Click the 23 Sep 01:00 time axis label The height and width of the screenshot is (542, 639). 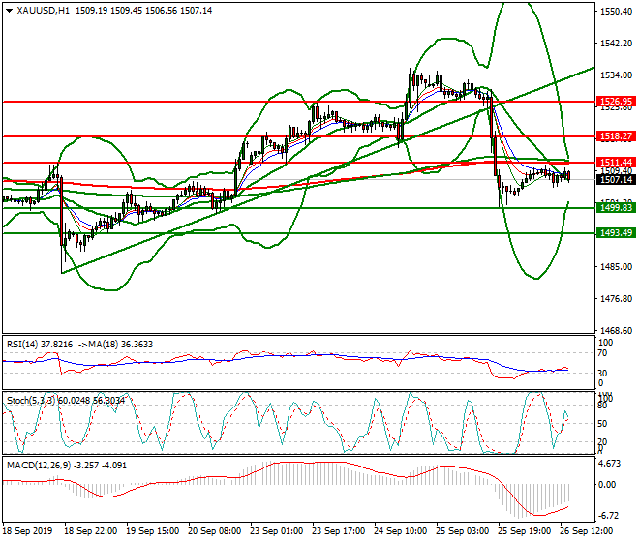click(x=277, y=531)
